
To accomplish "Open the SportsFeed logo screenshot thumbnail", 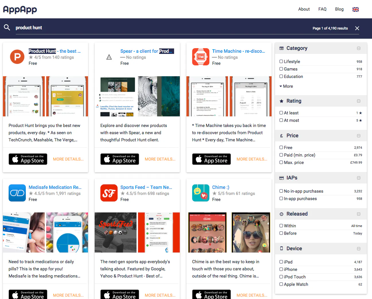I will [116, 232].
